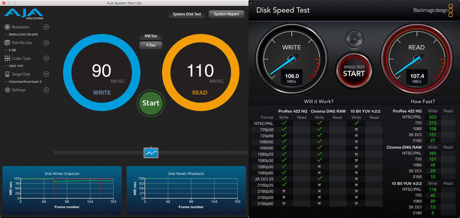460x218 pixels.
Task: Click the Resolution icon in AJA sidebar
Action: pos(7,27)
